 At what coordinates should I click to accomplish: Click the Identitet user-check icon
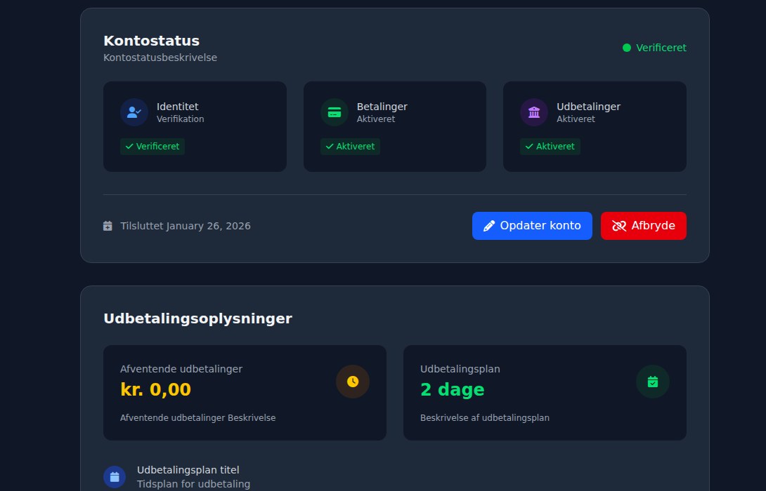click(134, 112)
